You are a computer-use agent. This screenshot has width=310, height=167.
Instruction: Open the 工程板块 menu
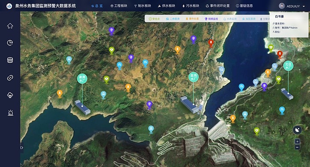coord(119,6)
